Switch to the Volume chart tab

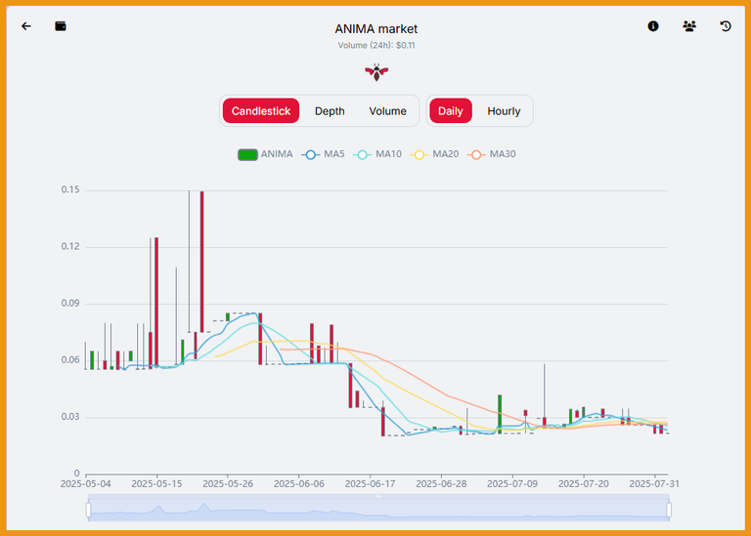click(387, 111)
